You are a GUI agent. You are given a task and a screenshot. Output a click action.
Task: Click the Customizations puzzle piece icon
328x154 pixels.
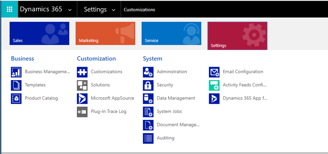coord(82,72)
